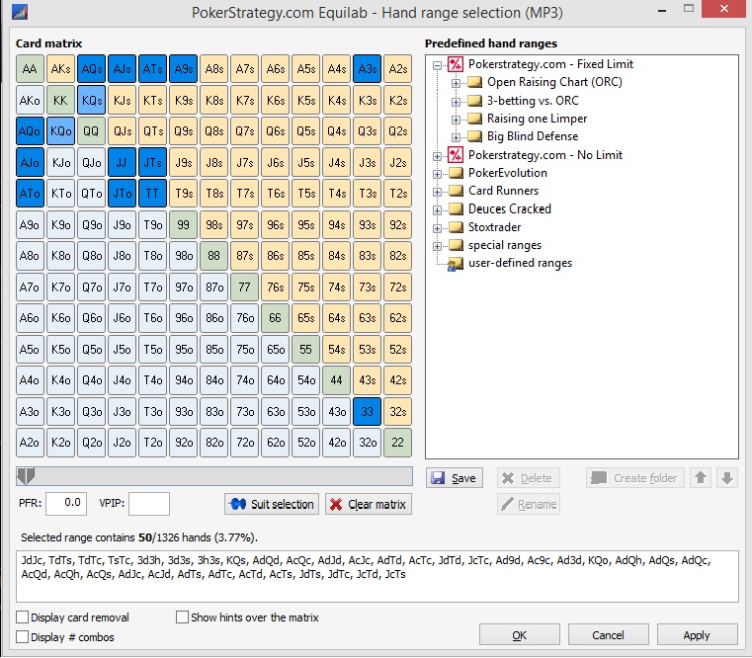Expand the Deuces Cracked node

point(437,210)
